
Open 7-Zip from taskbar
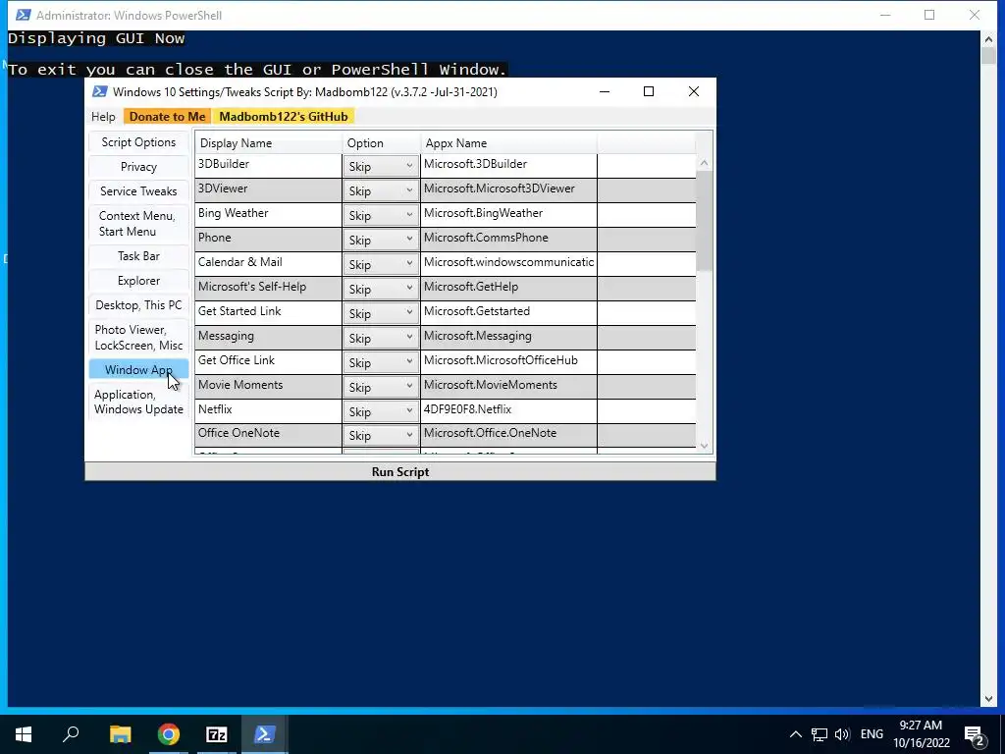217,734
